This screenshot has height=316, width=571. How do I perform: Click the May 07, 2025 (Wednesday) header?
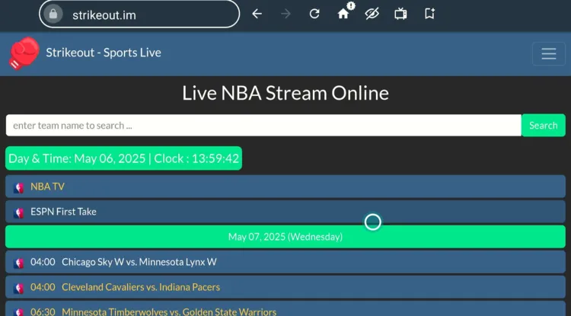(x=285, y=237)
